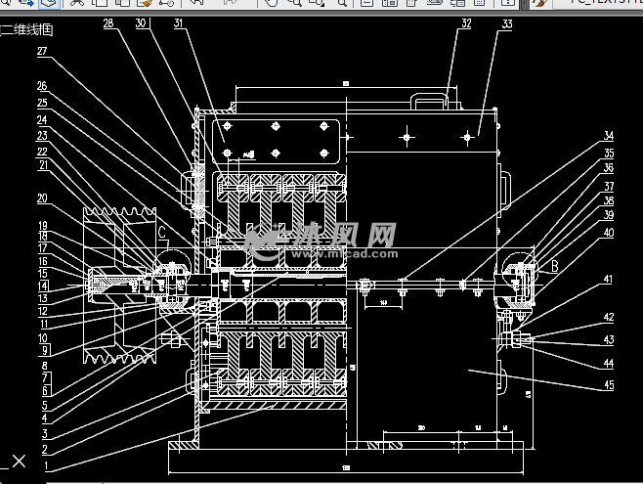Click part number 28

[x=108, y=22]
